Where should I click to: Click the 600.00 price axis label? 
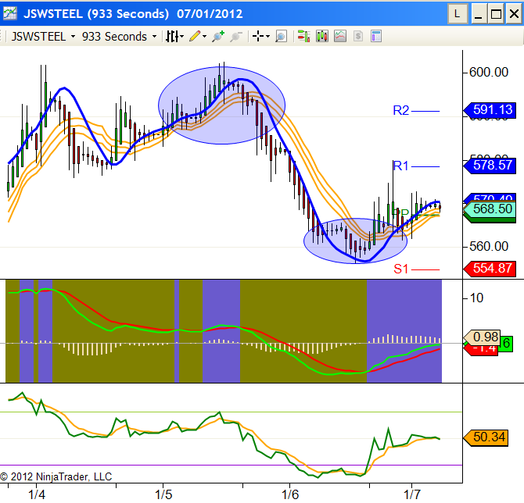point(489,72)
